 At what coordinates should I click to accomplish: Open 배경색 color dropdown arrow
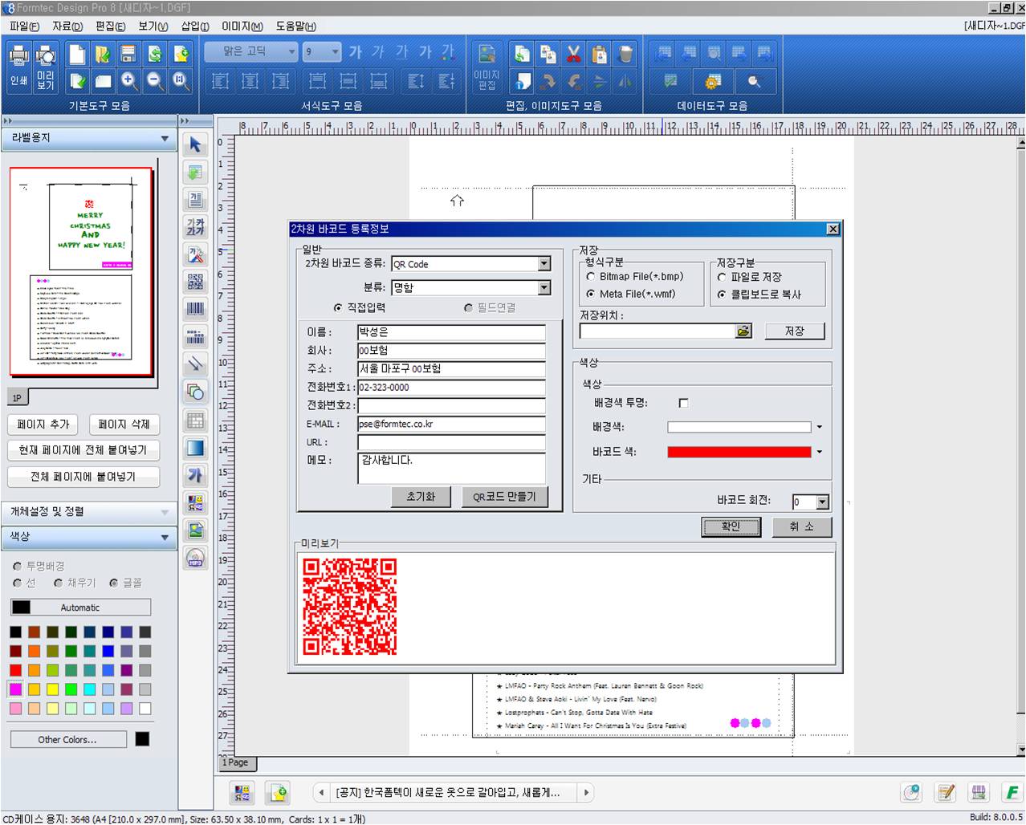pyautogui.click(x=820, y=428)
